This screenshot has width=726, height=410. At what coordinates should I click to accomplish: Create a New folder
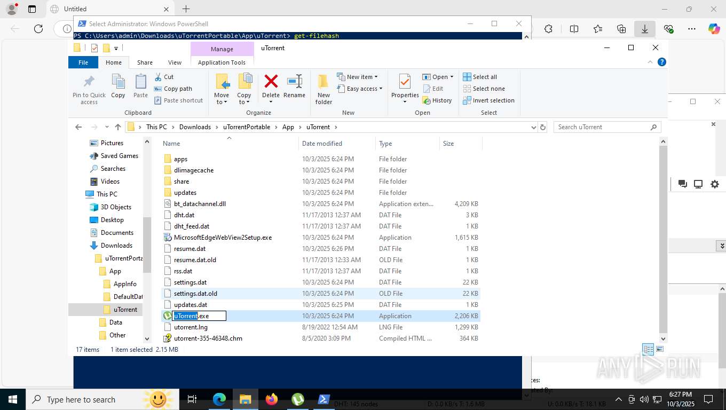[323, 89]
